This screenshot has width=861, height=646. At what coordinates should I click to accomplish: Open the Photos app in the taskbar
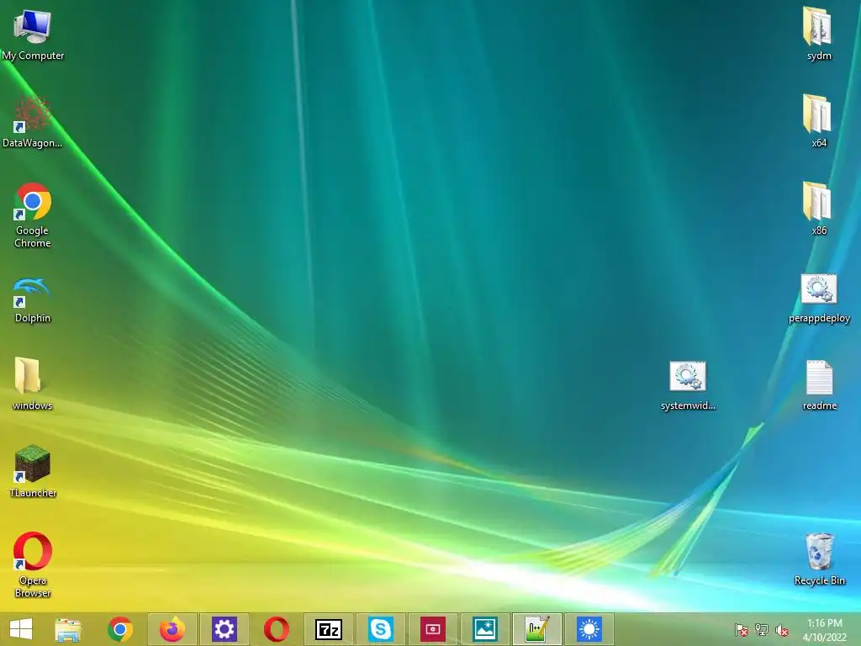(485, 629)
